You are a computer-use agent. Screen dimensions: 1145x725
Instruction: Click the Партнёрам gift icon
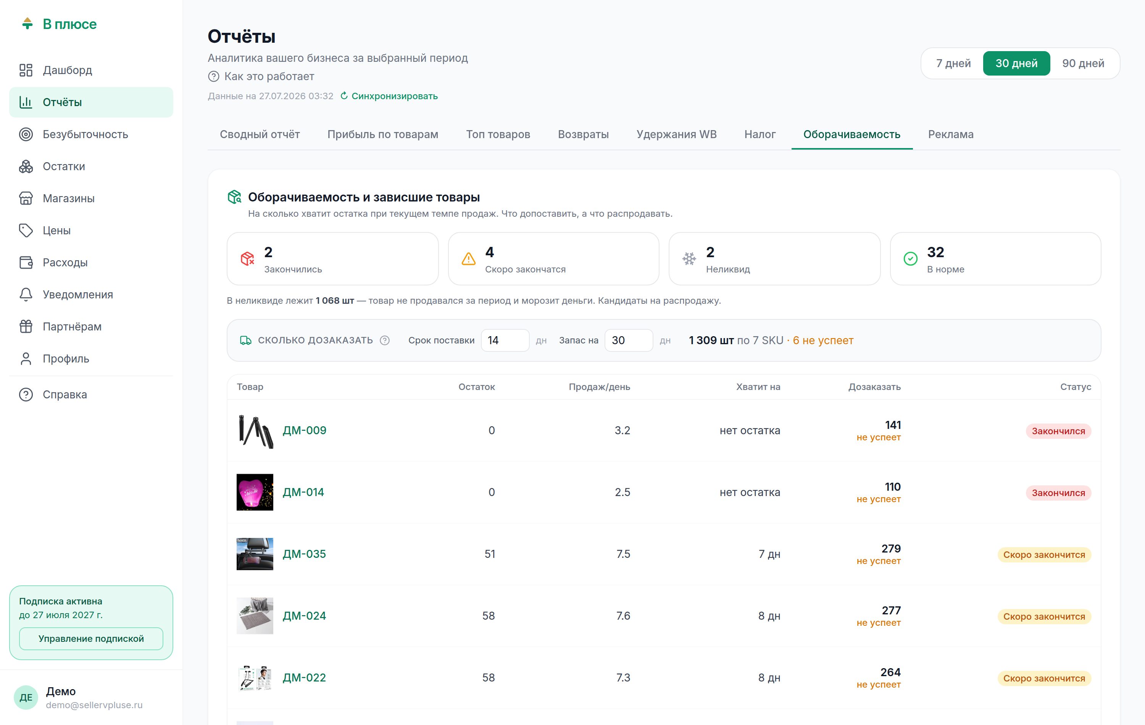coord(26,327)
